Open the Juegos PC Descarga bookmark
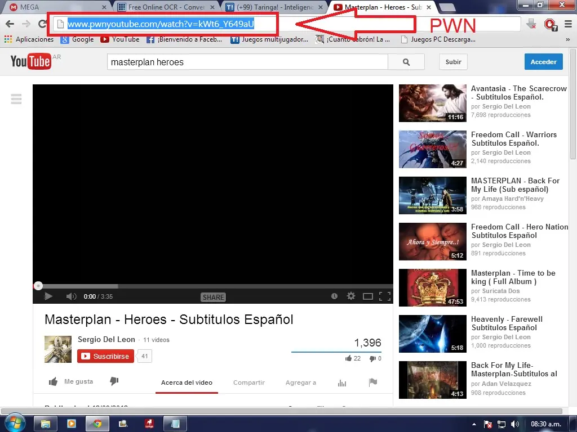Viewport: 577px width, 432px height. 438,39
